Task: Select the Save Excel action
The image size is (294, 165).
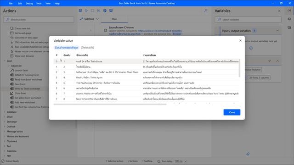Action: [20, 84]
